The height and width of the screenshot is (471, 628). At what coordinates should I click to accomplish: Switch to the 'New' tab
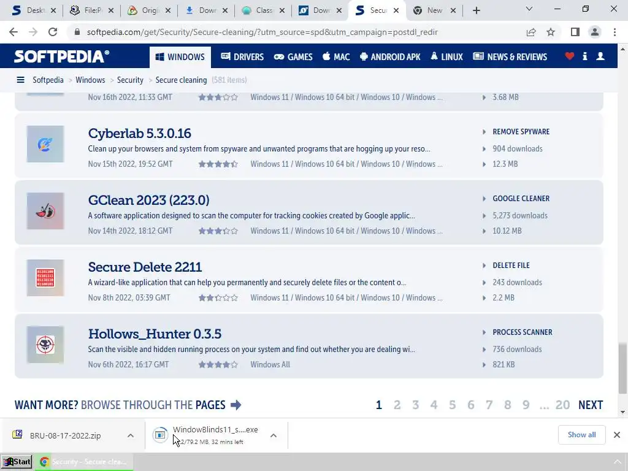tap(434, 10)
